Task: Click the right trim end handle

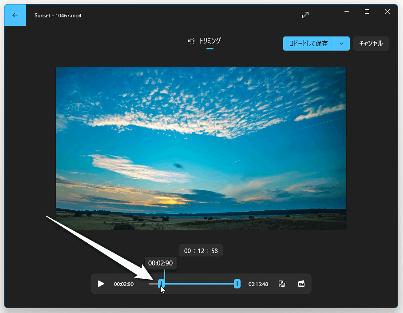Action: pyautogui.click(x=237, y=284)
